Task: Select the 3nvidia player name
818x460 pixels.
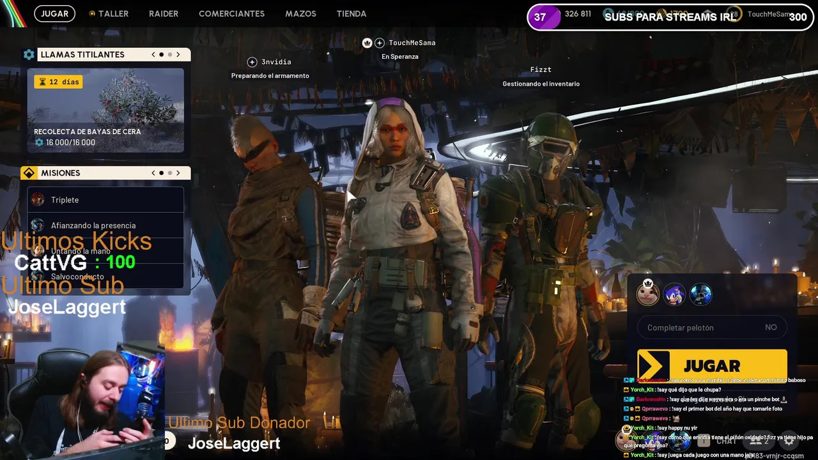Action: tap(276, 62)
